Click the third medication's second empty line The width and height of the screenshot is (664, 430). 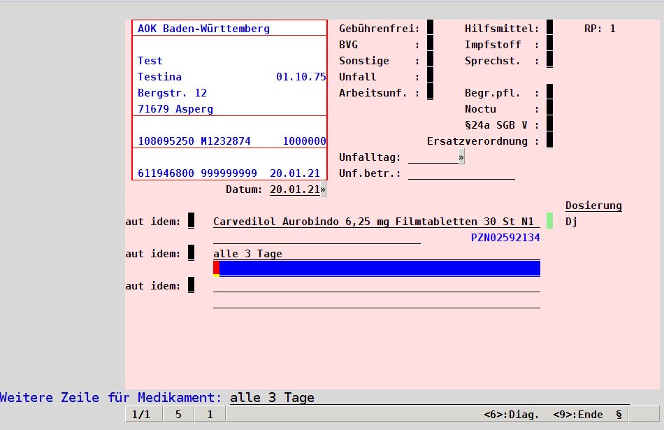click(377, 301)
